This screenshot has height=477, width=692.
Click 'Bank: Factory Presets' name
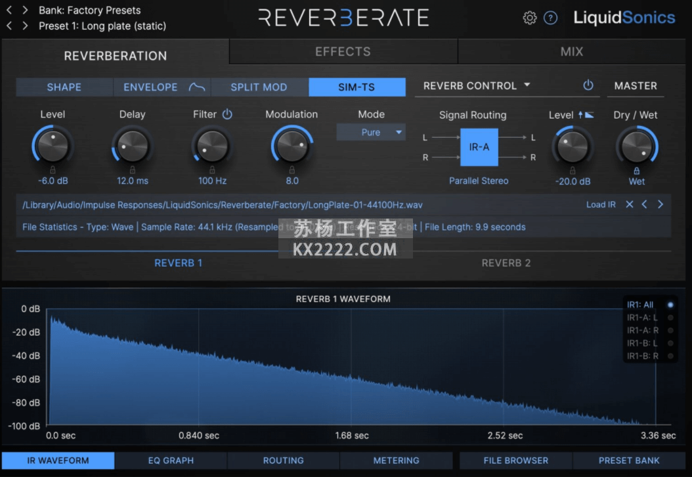tap(89, 10)
